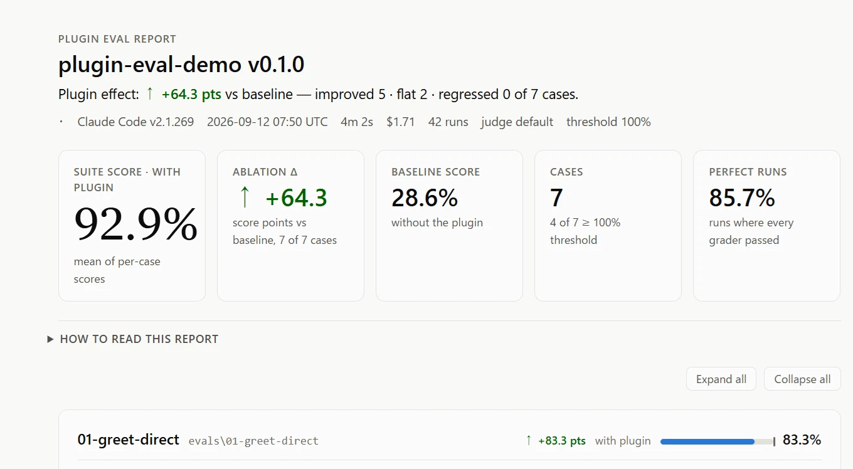Click the disclosure triangle beside How to Read
Image resolution: width=853 pixels, height=469 pixels.
(x=50, y=339)
